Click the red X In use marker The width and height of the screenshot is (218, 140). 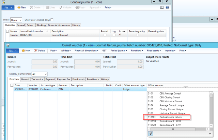120,35
